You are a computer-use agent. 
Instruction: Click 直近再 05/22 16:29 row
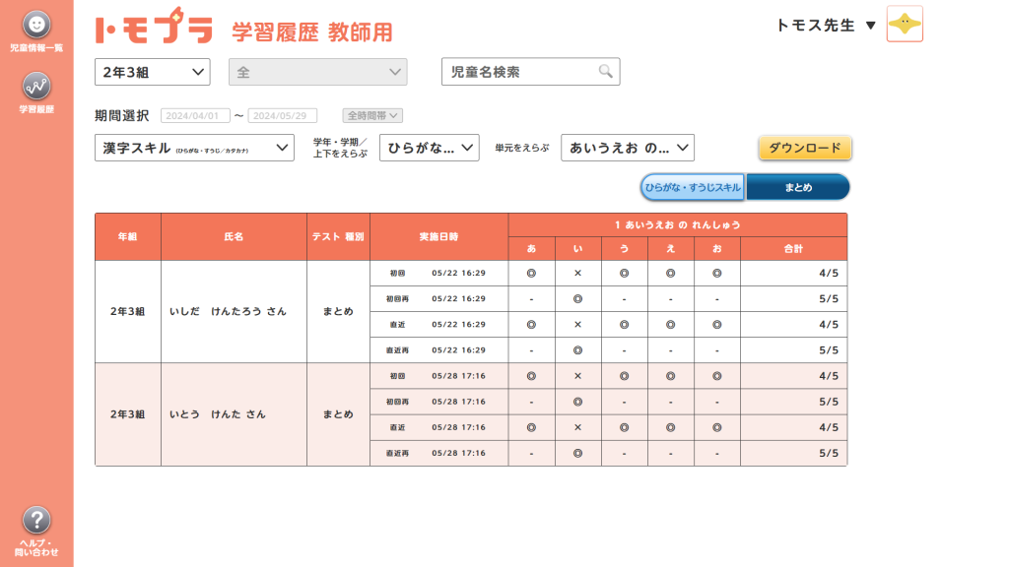pos(609,350)
